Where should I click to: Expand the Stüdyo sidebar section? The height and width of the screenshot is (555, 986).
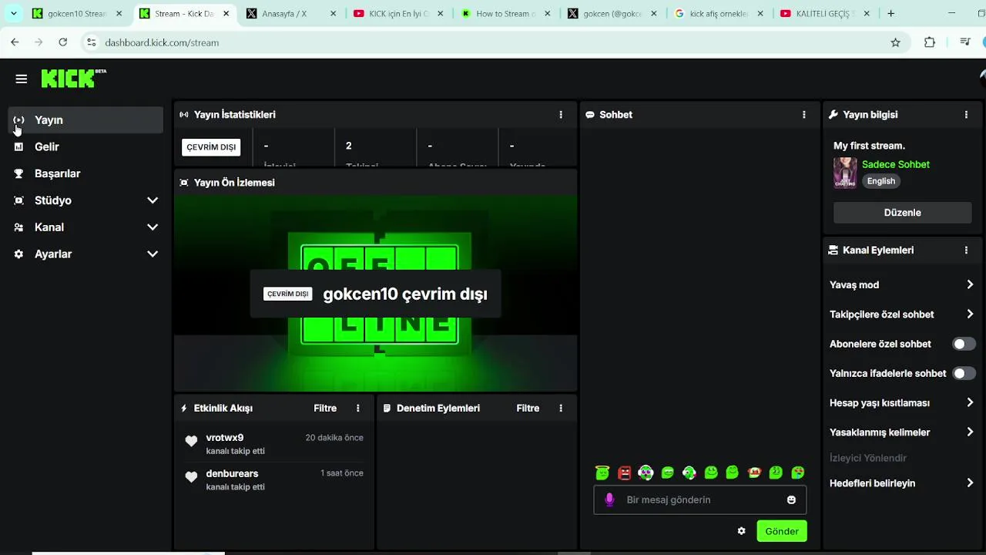click(x=153, y=200)
